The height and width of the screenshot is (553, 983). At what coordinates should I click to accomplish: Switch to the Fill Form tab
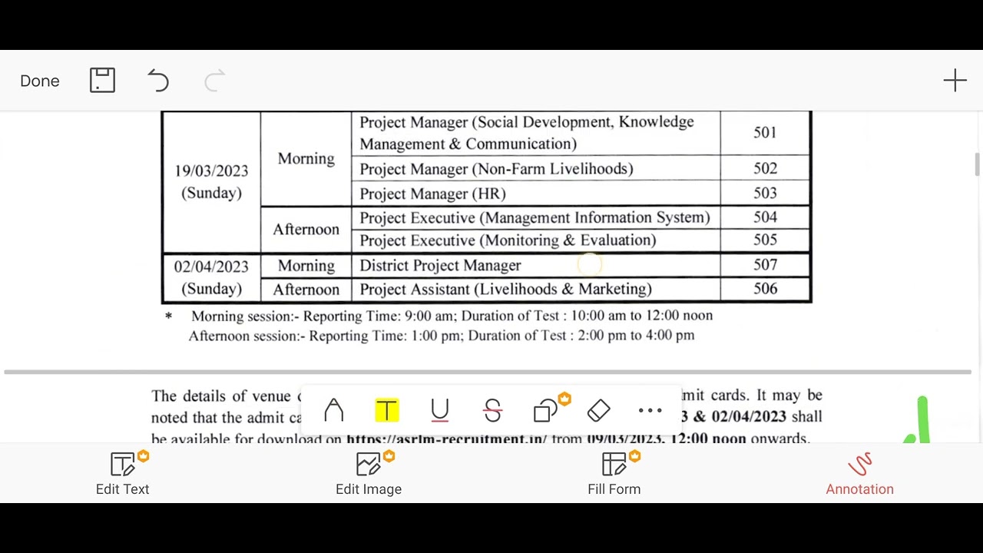(614, 474)
